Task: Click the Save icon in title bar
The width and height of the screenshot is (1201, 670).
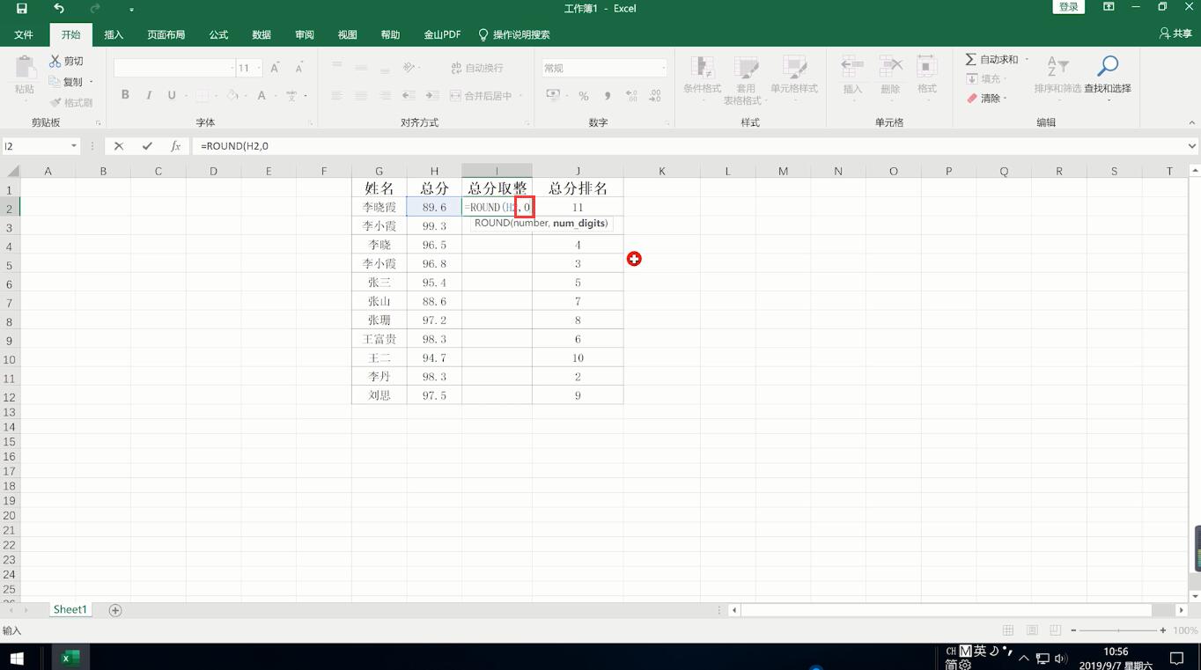Action: coord(22,9)
